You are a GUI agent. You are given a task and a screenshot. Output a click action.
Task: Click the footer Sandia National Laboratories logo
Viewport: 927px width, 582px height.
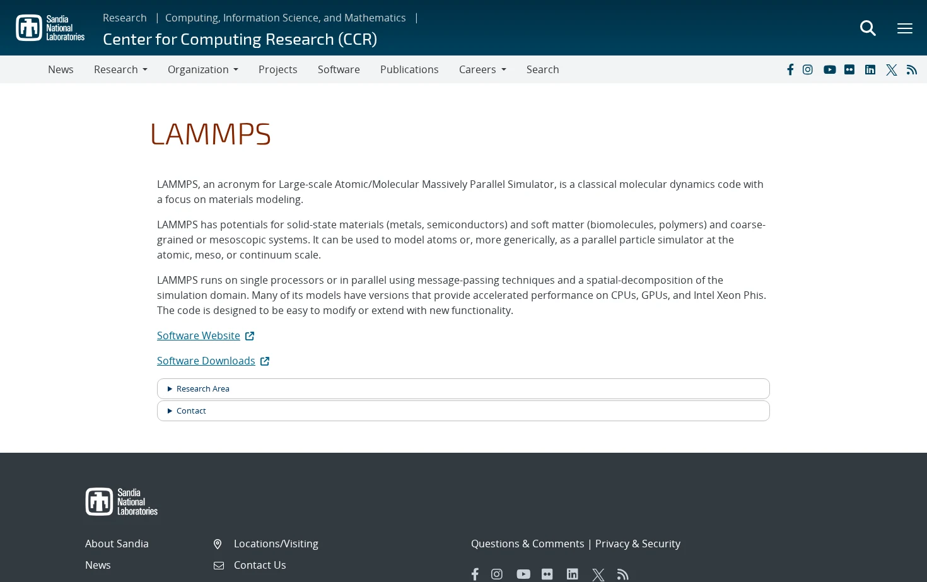tap(122, 502)
